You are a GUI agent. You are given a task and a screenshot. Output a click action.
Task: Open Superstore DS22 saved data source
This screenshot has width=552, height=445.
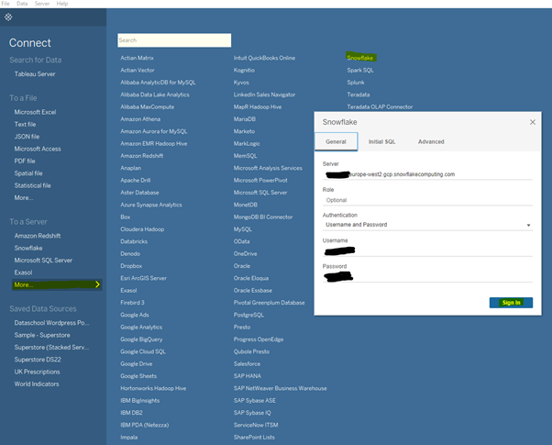coord(38,360)
